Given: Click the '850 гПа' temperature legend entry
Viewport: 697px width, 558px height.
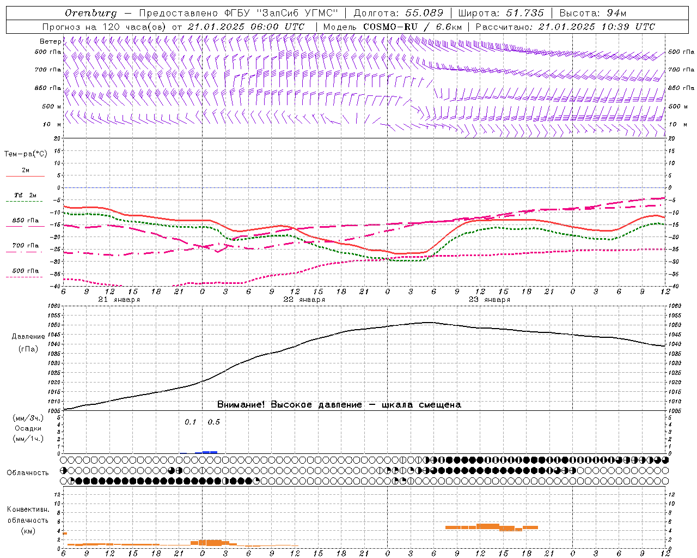Looking at the screenshot, I should [x=26, y=221].
